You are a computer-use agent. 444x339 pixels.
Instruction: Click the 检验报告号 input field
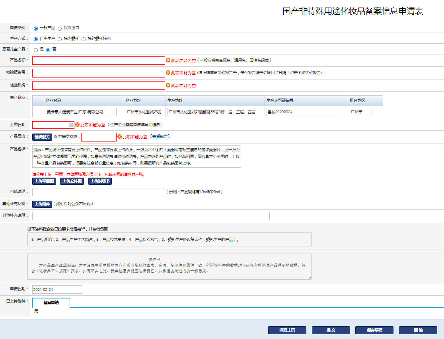click(x=99, y=73)
